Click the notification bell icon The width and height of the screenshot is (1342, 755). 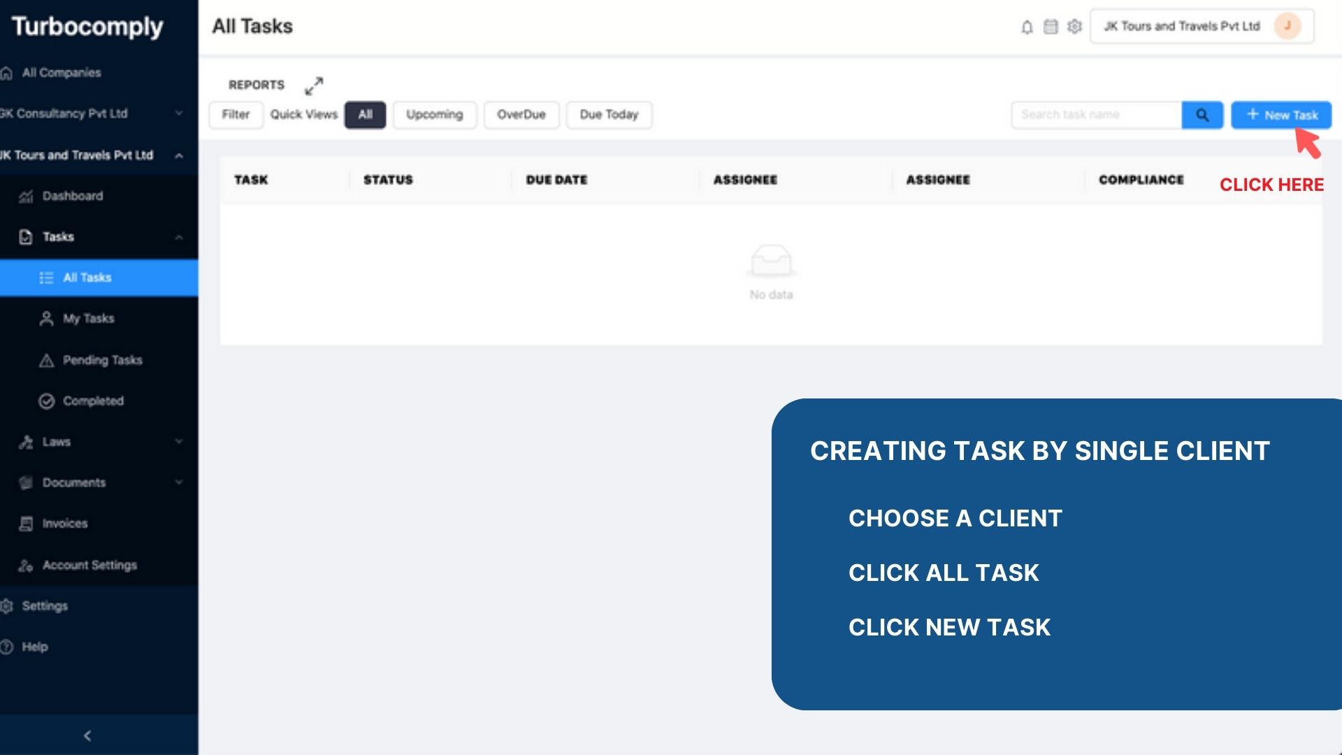pos(1027,27)
